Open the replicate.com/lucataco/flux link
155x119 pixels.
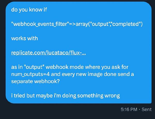[49, 53]
